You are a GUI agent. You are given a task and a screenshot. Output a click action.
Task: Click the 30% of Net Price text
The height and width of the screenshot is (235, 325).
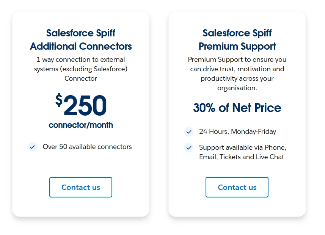tap(237, 108)
